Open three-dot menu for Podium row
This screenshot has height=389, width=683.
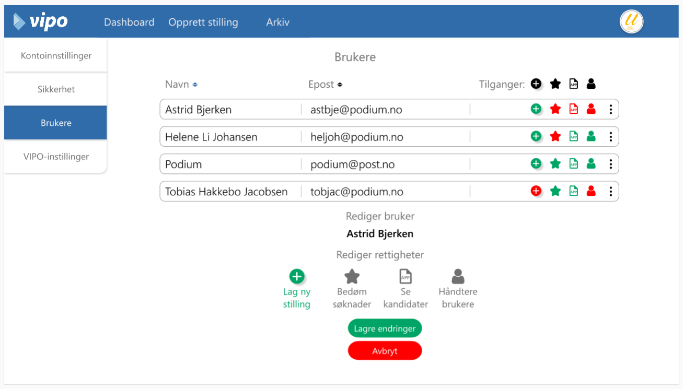610,164
